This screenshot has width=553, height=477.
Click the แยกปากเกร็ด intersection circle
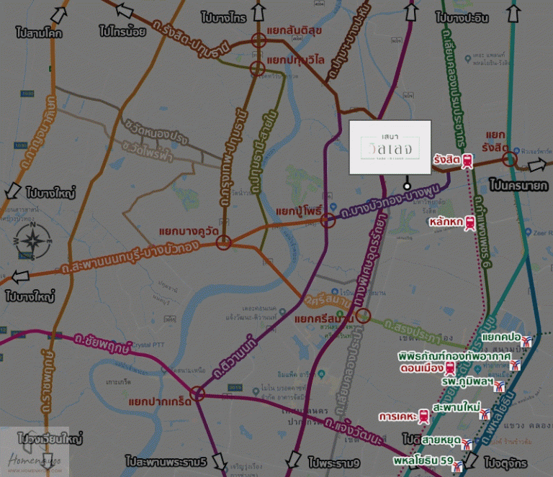(197, 394)
